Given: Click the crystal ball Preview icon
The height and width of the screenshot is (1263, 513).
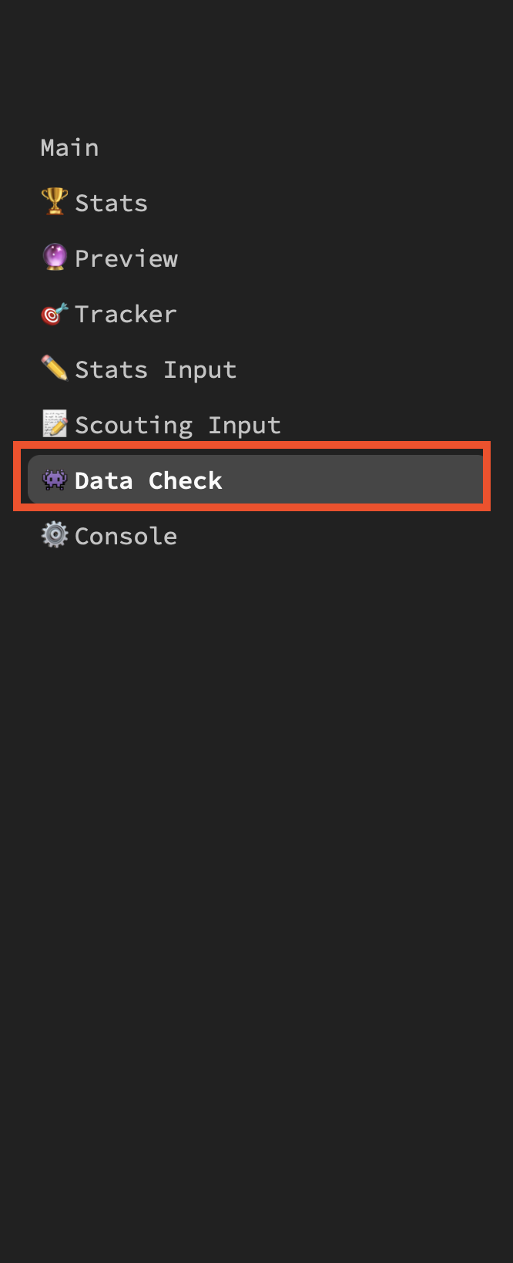Looking at the screenshot, I should (x=54, y=258).
